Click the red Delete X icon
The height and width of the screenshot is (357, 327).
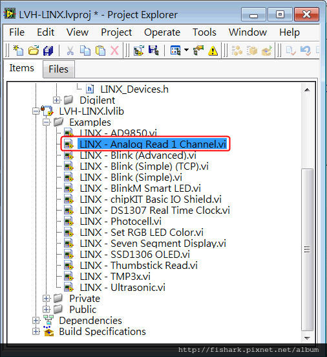pos(114,51)
